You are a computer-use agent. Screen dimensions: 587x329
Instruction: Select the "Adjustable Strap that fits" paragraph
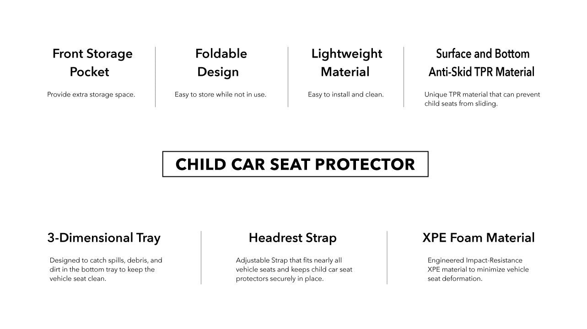coord(294,269)
